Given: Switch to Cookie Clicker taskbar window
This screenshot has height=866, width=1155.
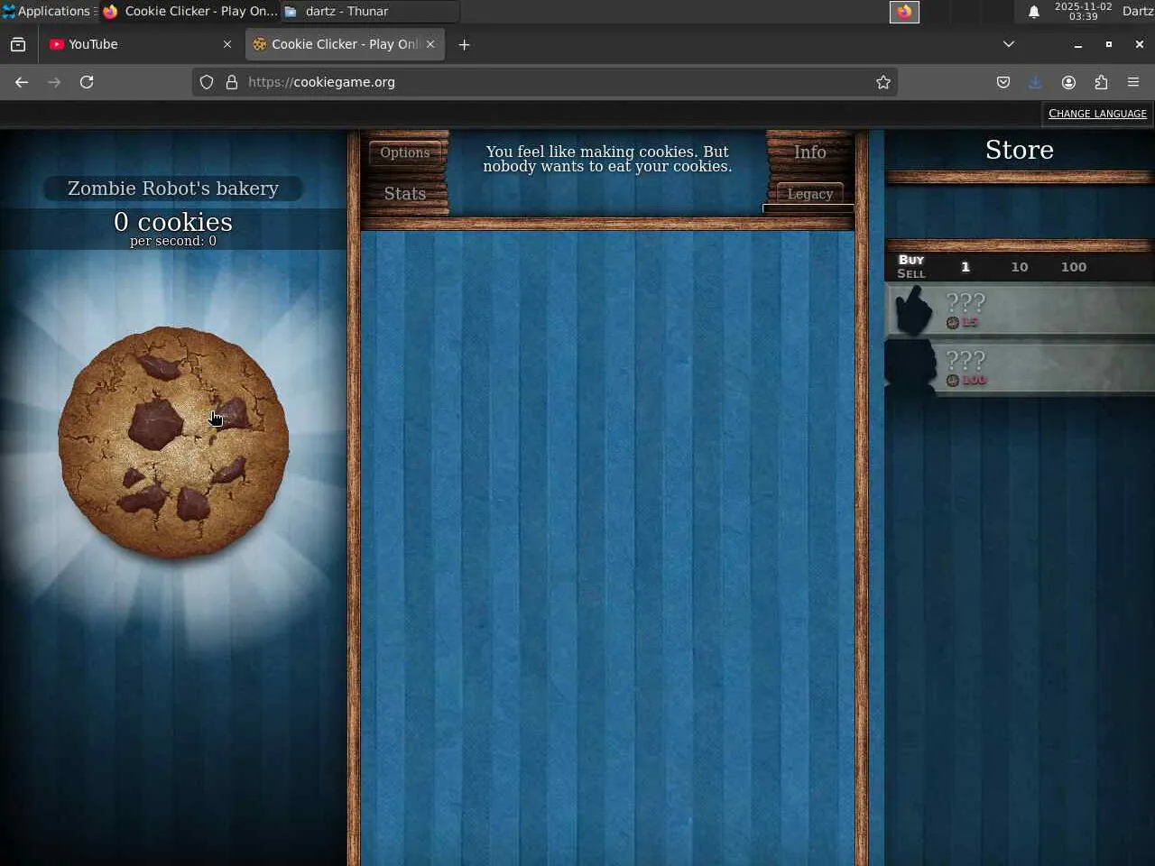Looking at the screenshot, I should (189, 11).
